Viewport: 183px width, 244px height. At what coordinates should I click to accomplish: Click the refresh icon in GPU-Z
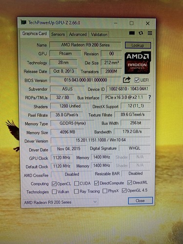click(x=141, y=33)
